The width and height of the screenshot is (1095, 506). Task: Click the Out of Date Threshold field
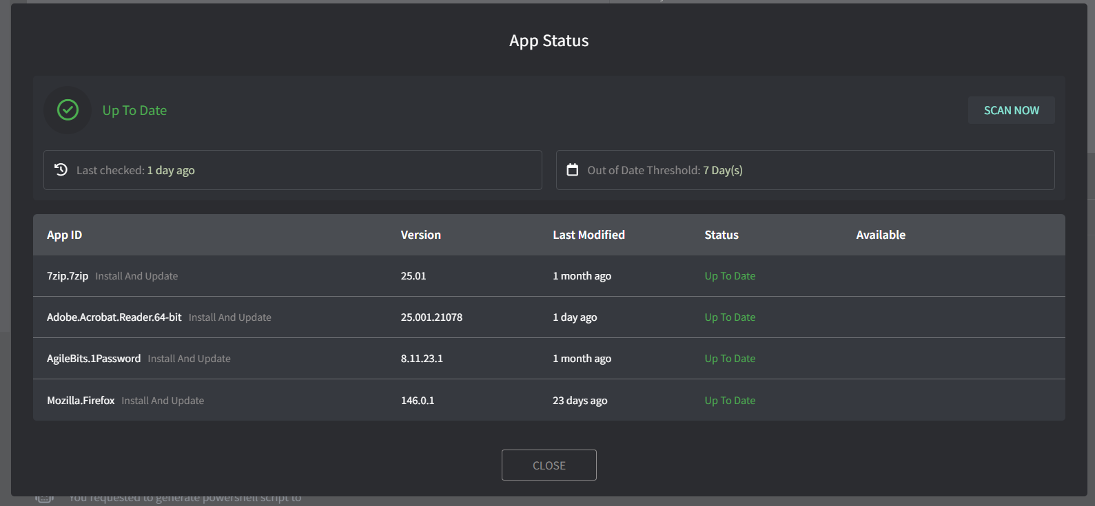coord(805,170)
